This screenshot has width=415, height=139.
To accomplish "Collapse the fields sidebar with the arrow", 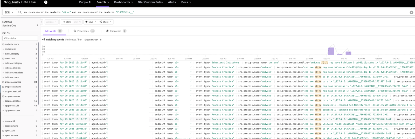I will click(41, 22).
